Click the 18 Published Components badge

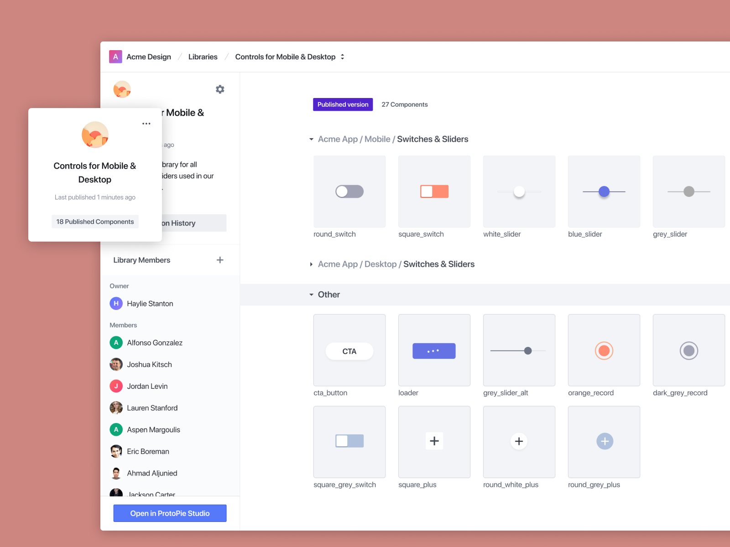(x=95, y=222)
